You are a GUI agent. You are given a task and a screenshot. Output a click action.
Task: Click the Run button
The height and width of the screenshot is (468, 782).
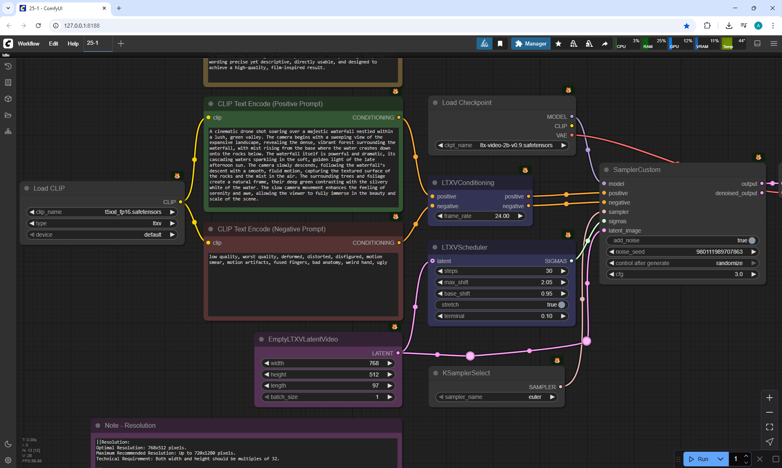pyautogui.click(x=699, y=459)
